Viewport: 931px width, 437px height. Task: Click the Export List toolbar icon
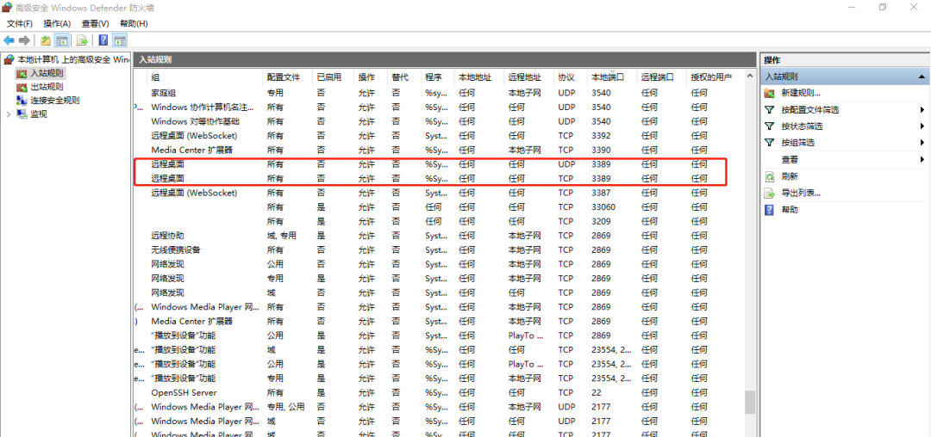click(x=83, y=40)
